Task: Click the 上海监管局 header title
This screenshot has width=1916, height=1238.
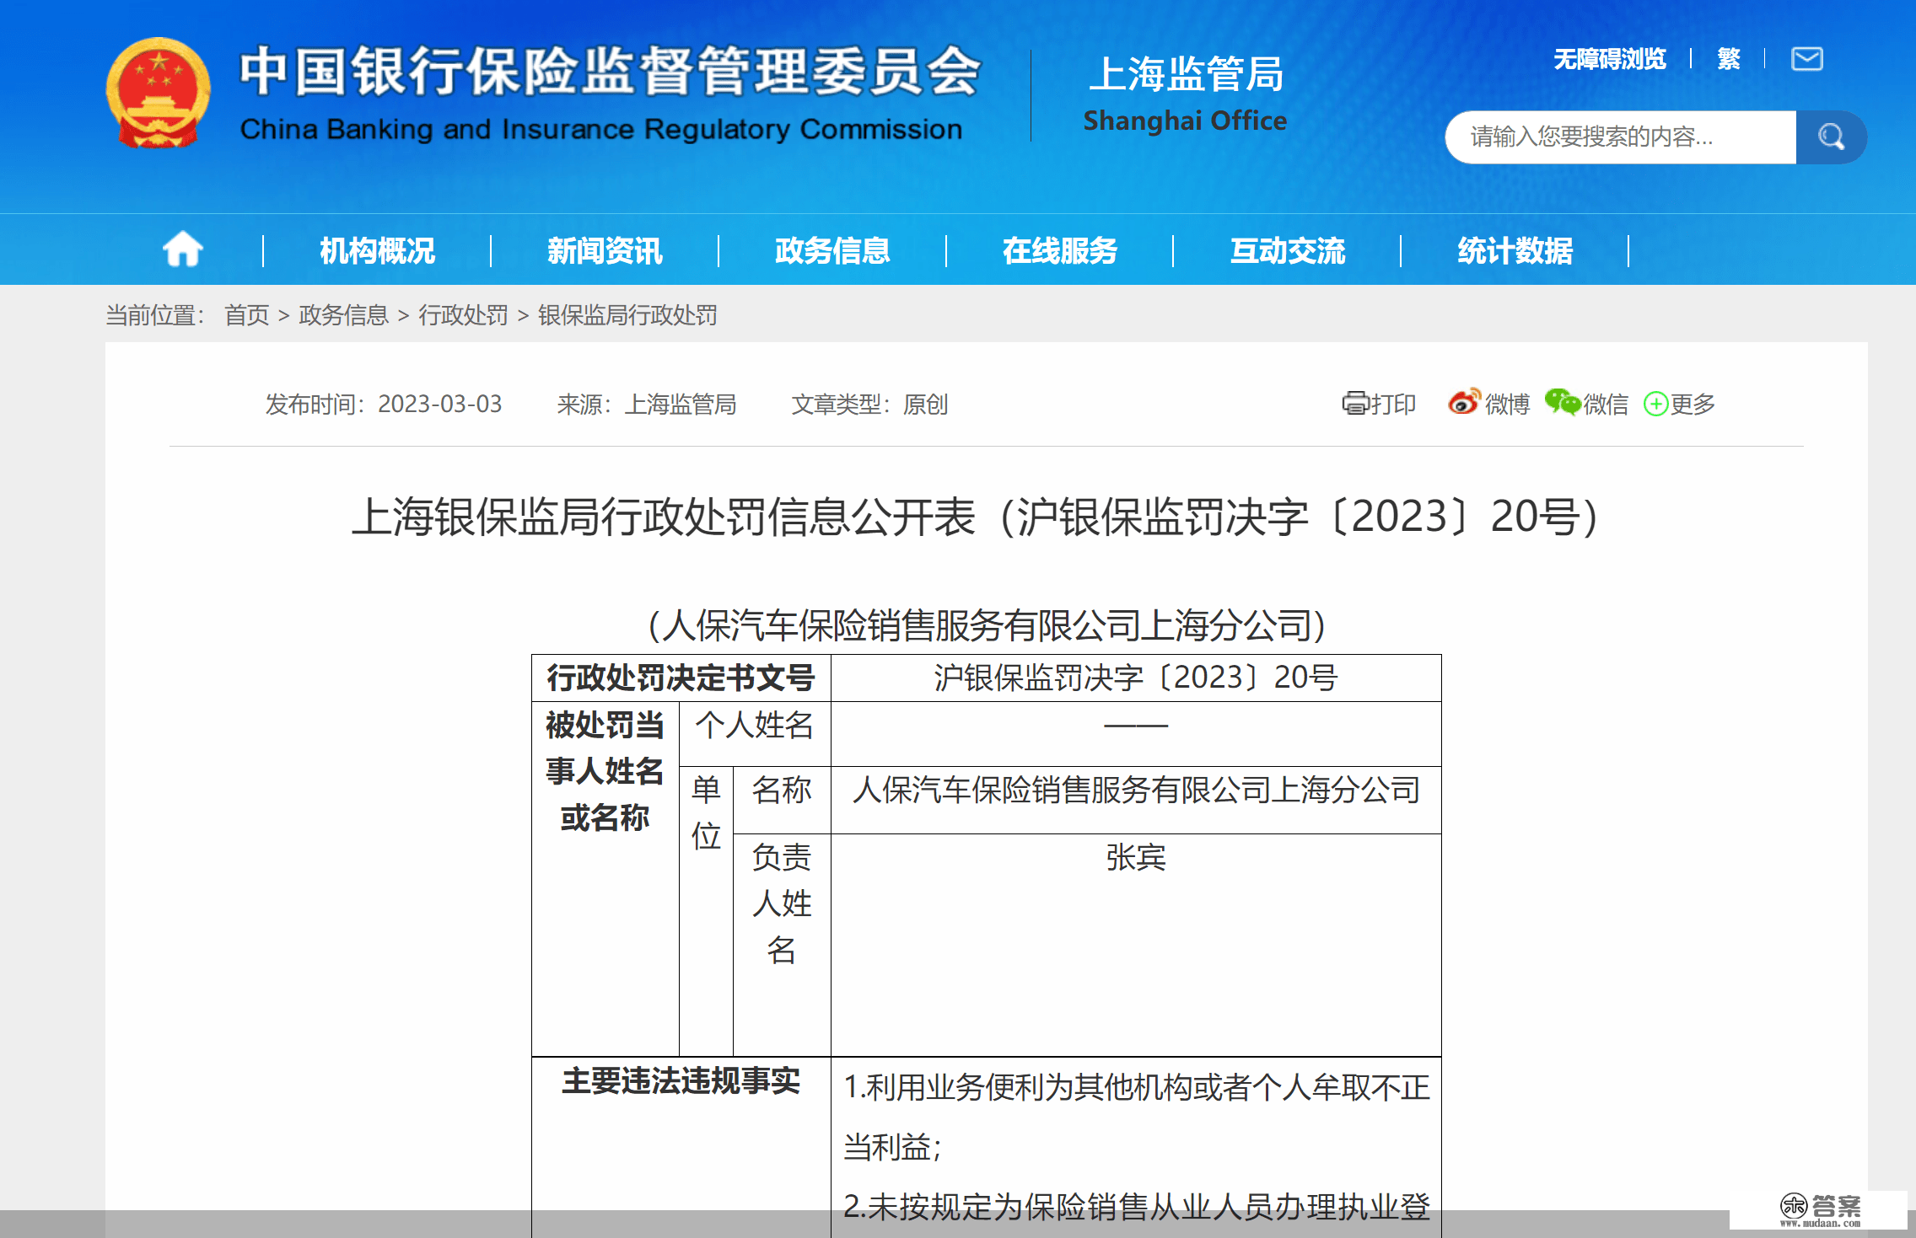Action: [x=1186, y=74]
